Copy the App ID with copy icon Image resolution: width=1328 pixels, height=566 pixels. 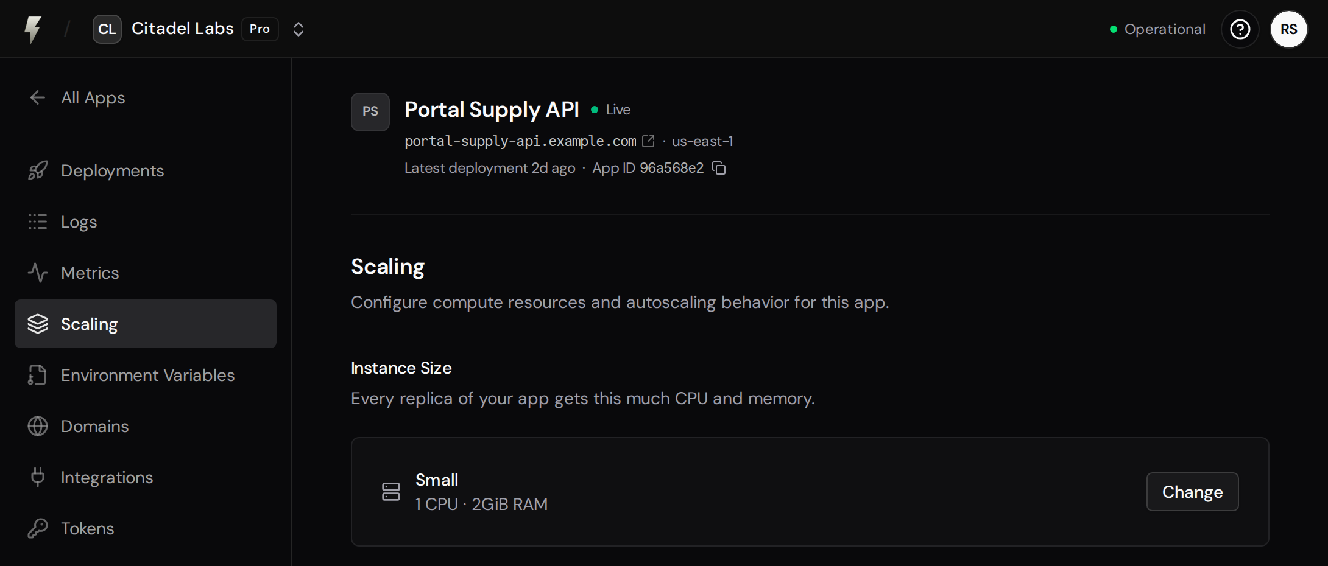719,168
